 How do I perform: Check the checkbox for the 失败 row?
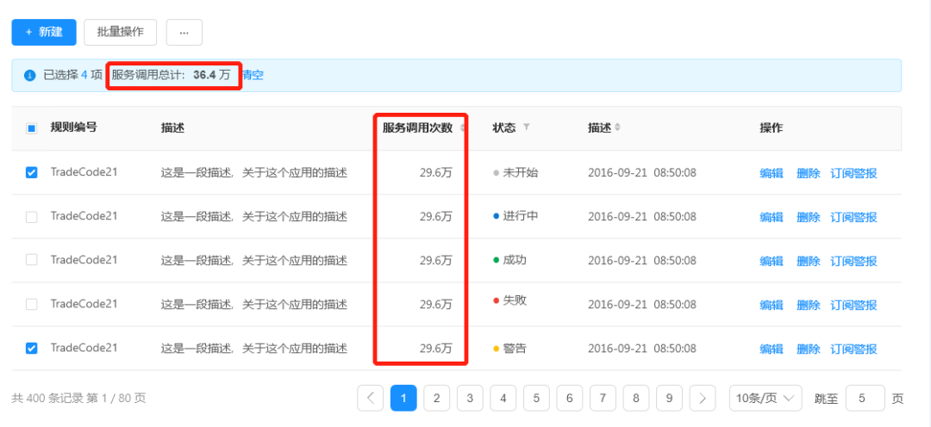32,304
